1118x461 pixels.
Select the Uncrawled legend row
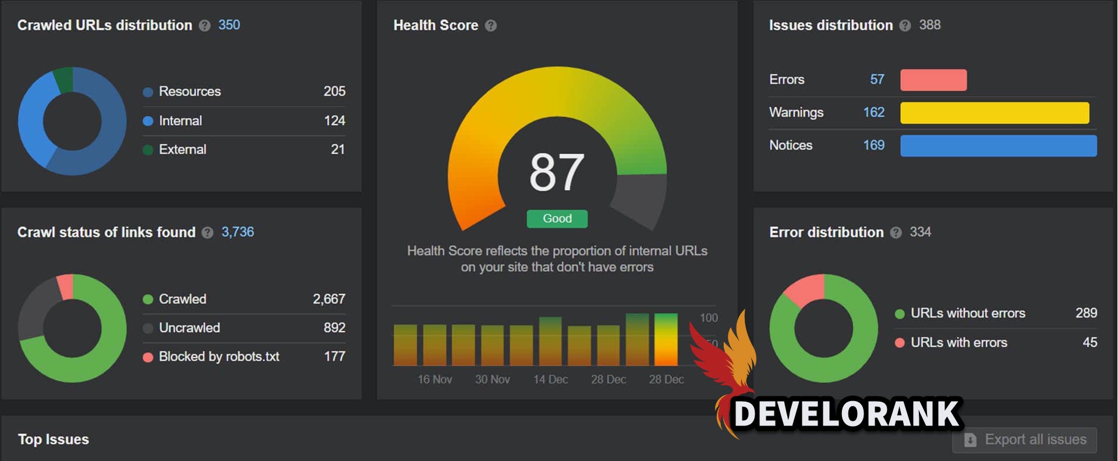point(244,328)
